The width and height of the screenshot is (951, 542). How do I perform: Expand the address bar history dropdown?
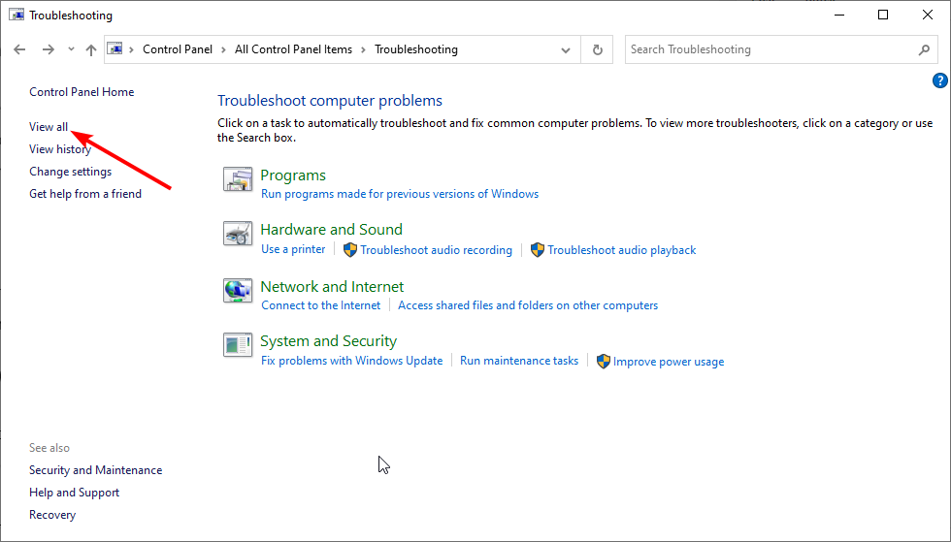(566, 49)
